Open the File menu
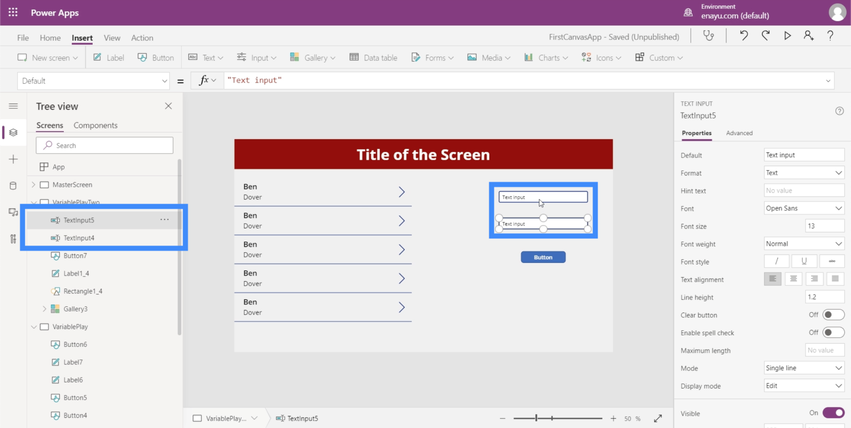851x428 pixels. (23, 37)
